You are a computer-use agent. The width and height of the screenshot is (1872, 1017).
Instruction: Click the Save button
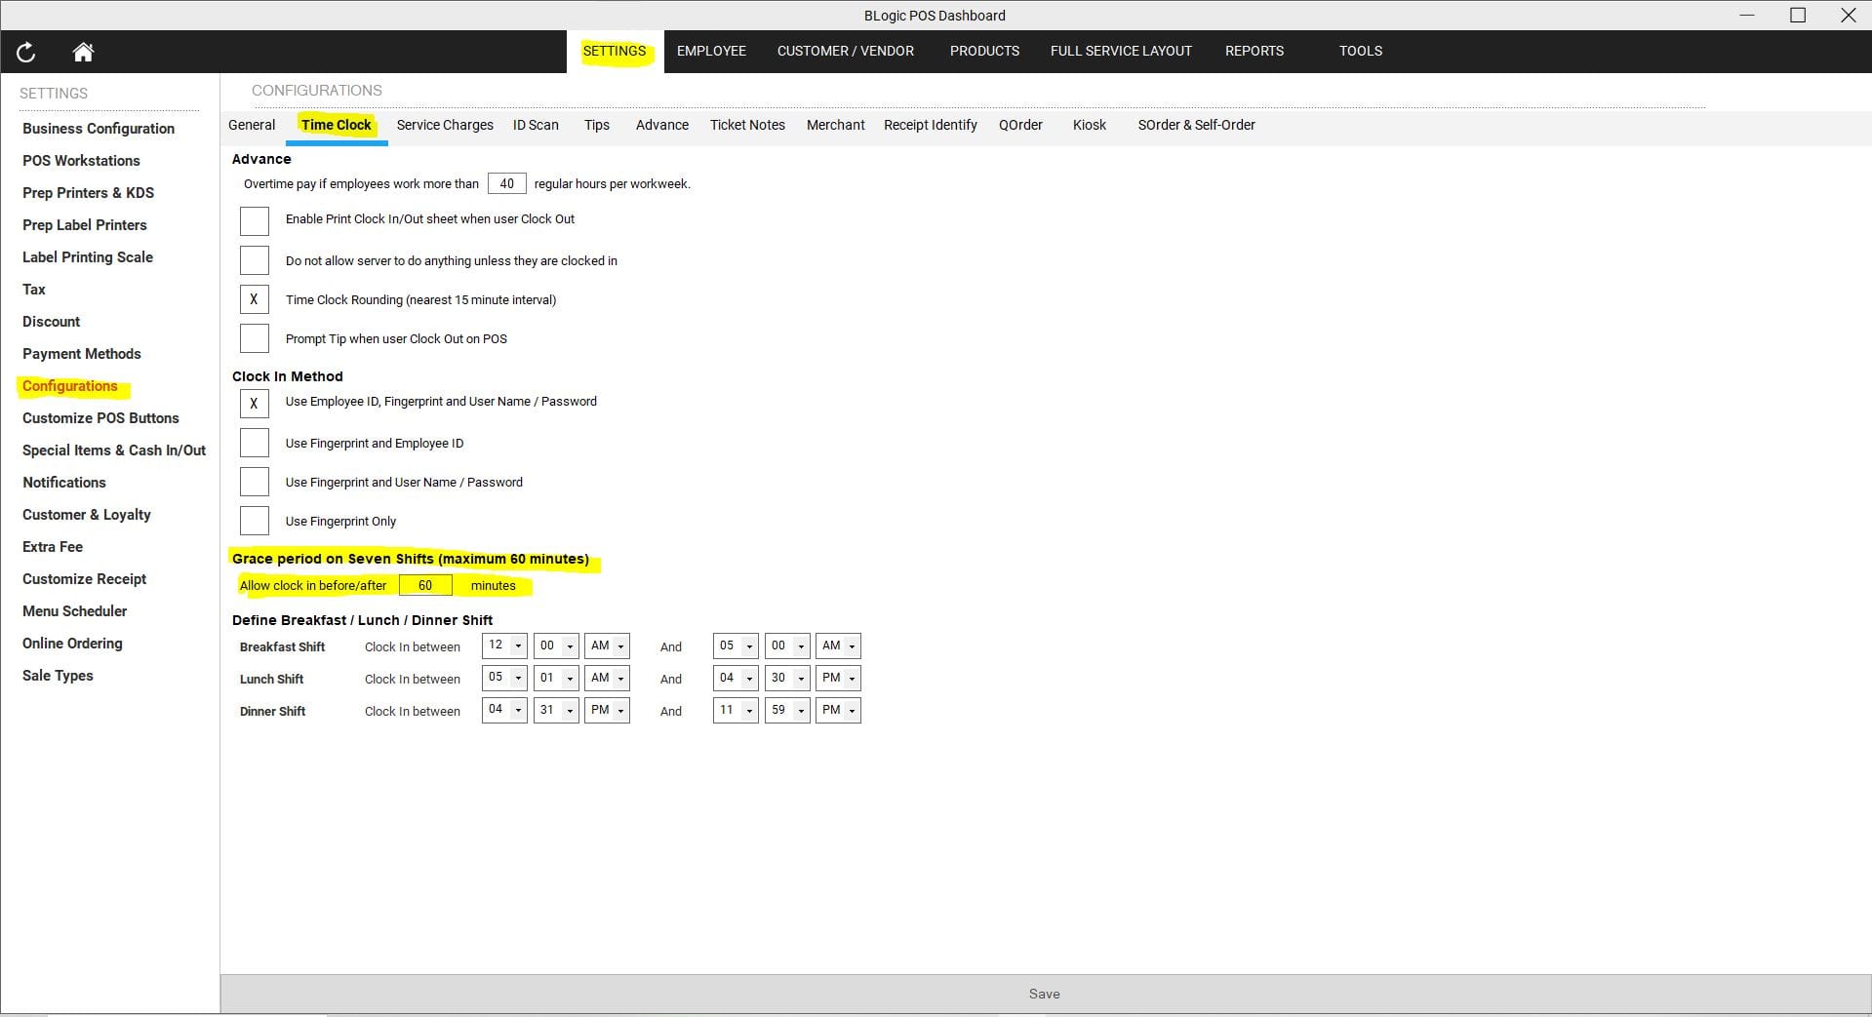point(1044,994)
